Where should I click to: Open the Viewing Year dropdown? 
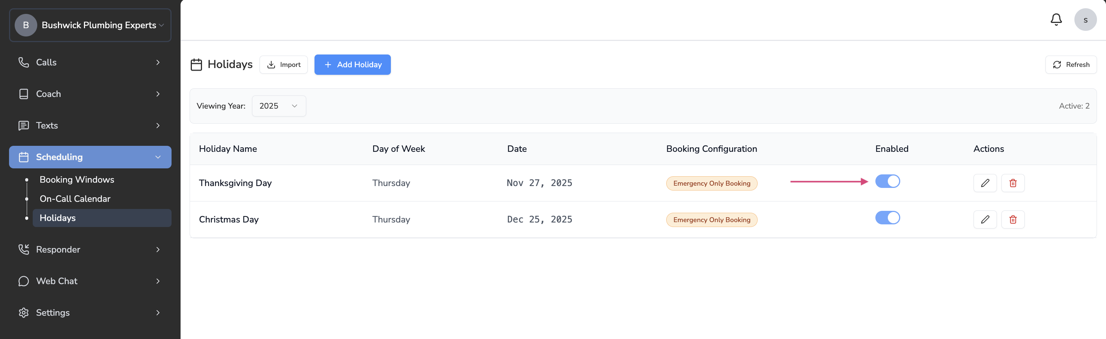pos(278,106)
